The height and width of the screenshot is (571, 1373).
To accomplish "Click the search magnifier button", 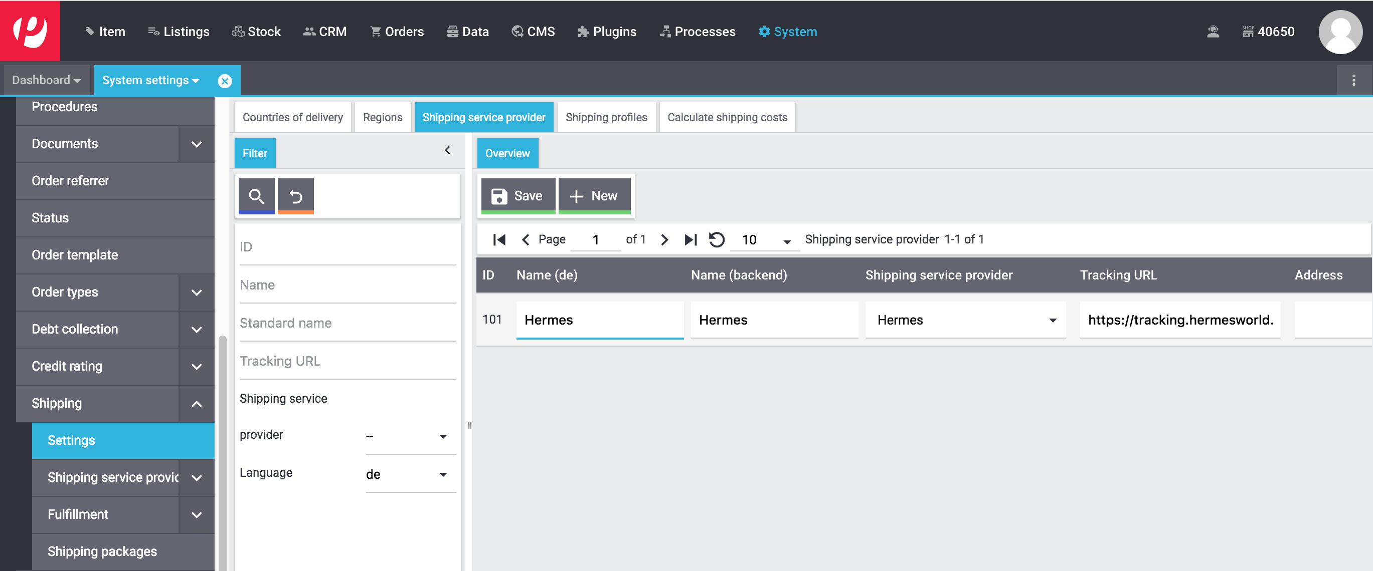I will pyautogui.click(x=256, y=196).
